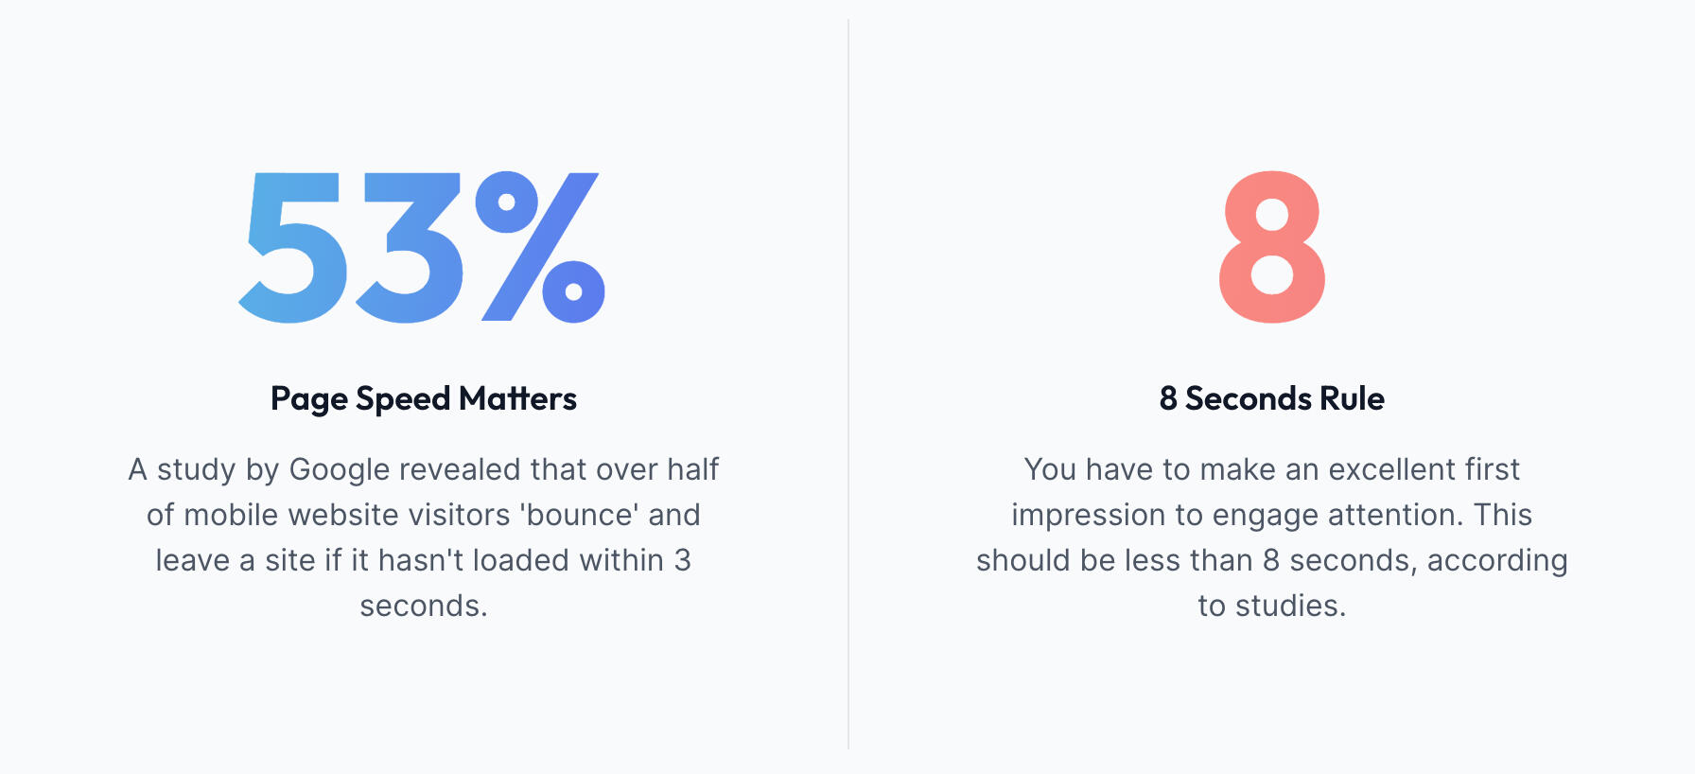This screenshot has width=1695, height=774.
Task: Click the digit 5 in the 53% figure
Action: (290, 248)
